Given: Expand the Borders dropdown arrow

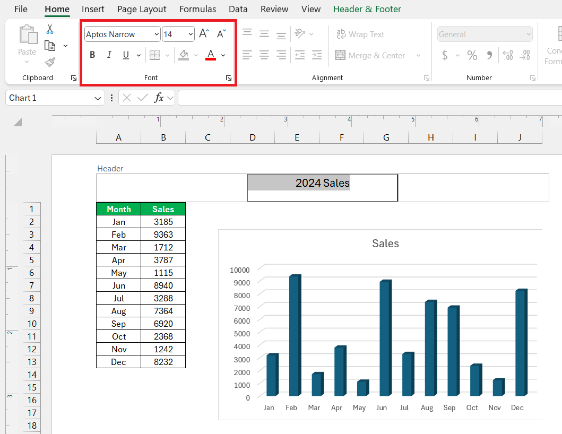Looking at the screenshot, I should pos(167,55).
